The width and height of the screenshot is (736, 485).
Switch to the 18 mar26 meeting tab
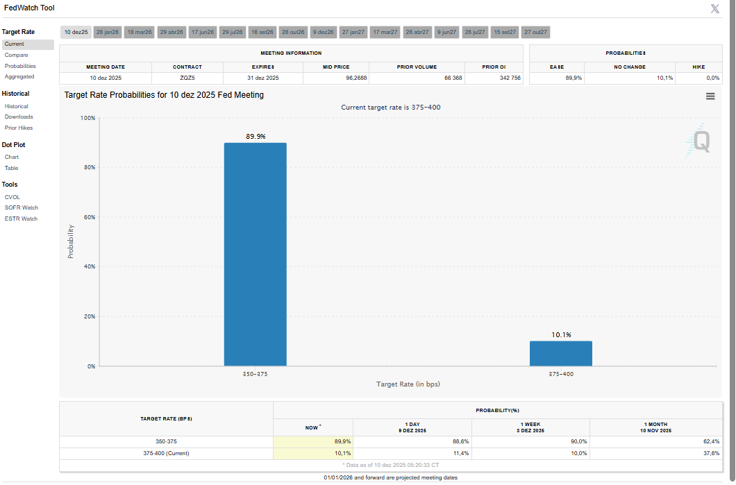pos(140,32)
